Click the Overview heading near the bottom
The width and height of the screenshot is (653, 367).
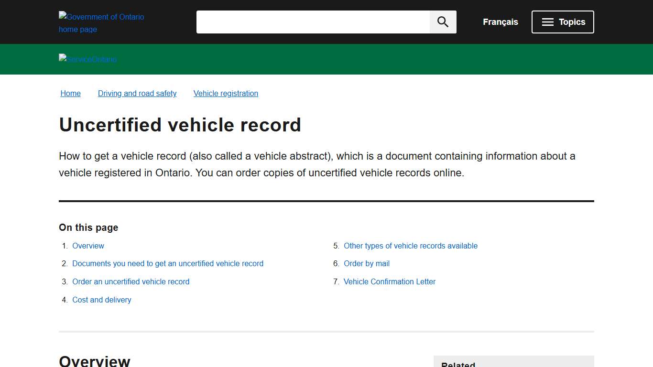tap(94, 361)
